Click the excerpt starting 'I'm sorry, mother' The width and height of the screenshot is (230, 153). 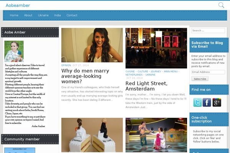pyautogui.click(x=156, y=101)
